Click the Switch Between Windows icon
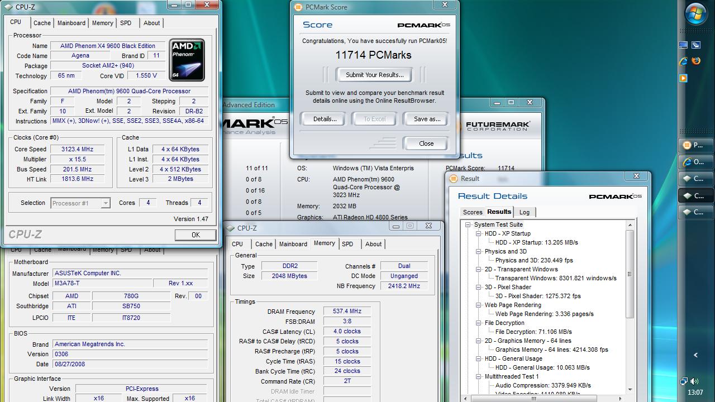 [x=696, y=45]
